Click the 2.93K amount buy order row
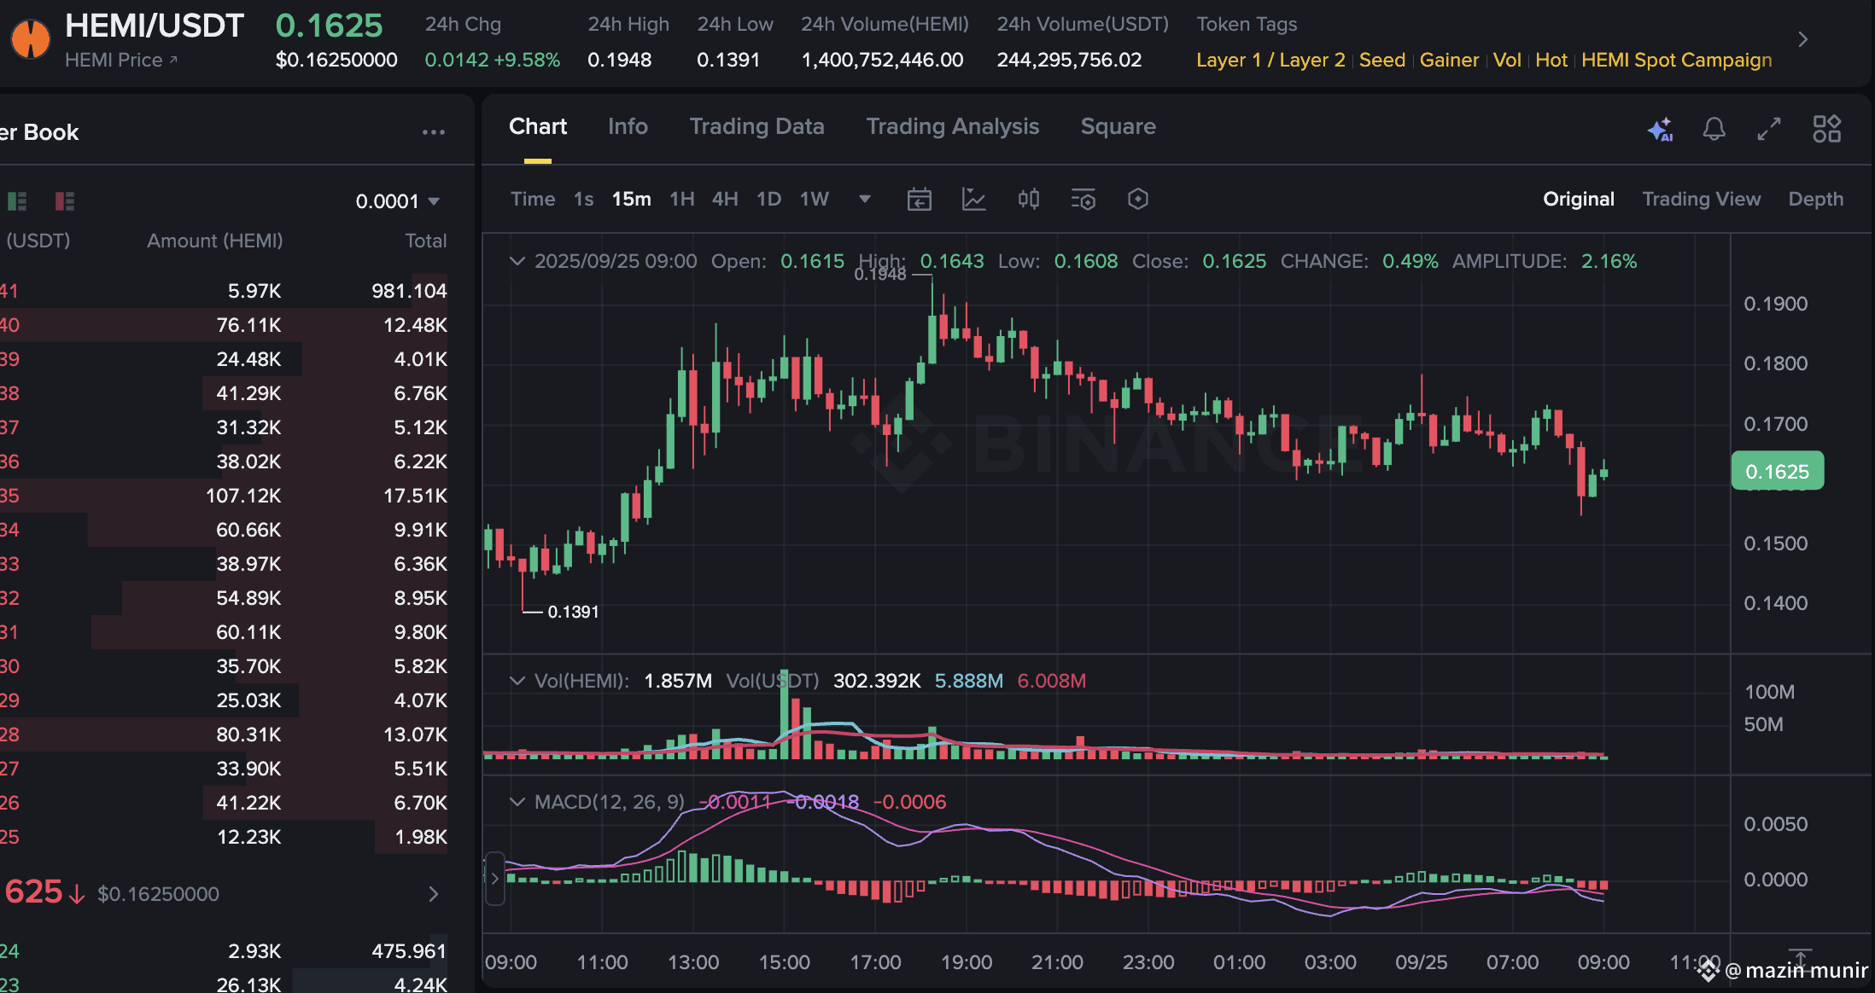The image size is (1875, 993). pos(224,951)
